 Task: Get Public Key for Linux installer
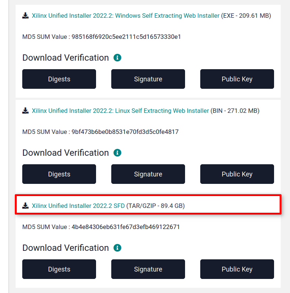click(237, 174)
